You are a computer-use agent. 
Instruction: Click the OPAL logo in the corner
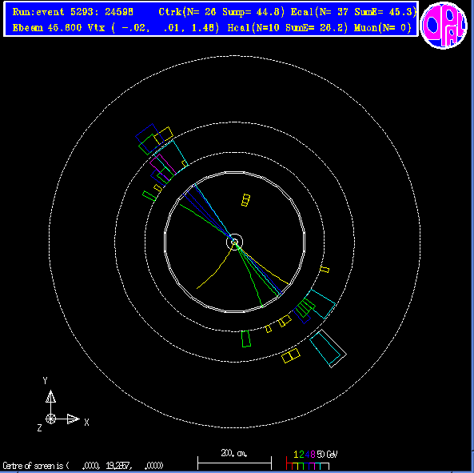(x=444, y=25)
